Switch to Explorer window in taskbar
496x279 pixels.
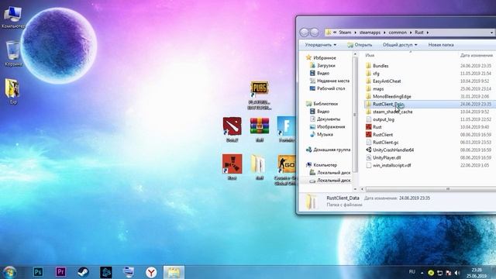point(174,272)
